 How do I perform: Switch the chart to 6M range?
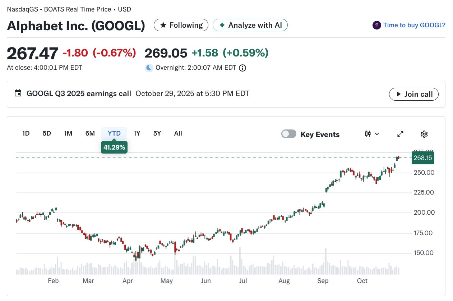click(90, 133)
